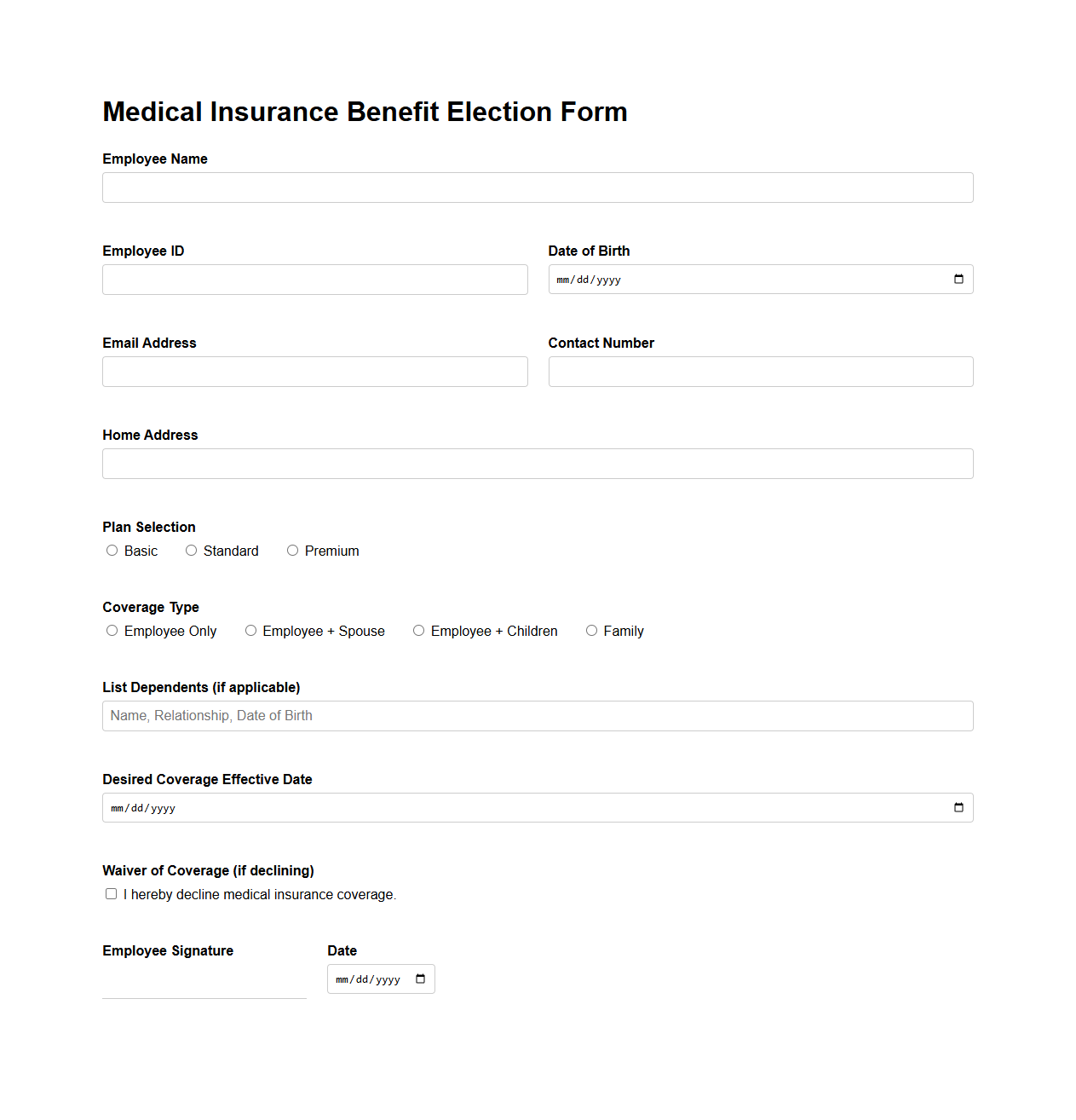Click the Home Address input field
The image size is (1076, 1120).
[x=538, y=463]
